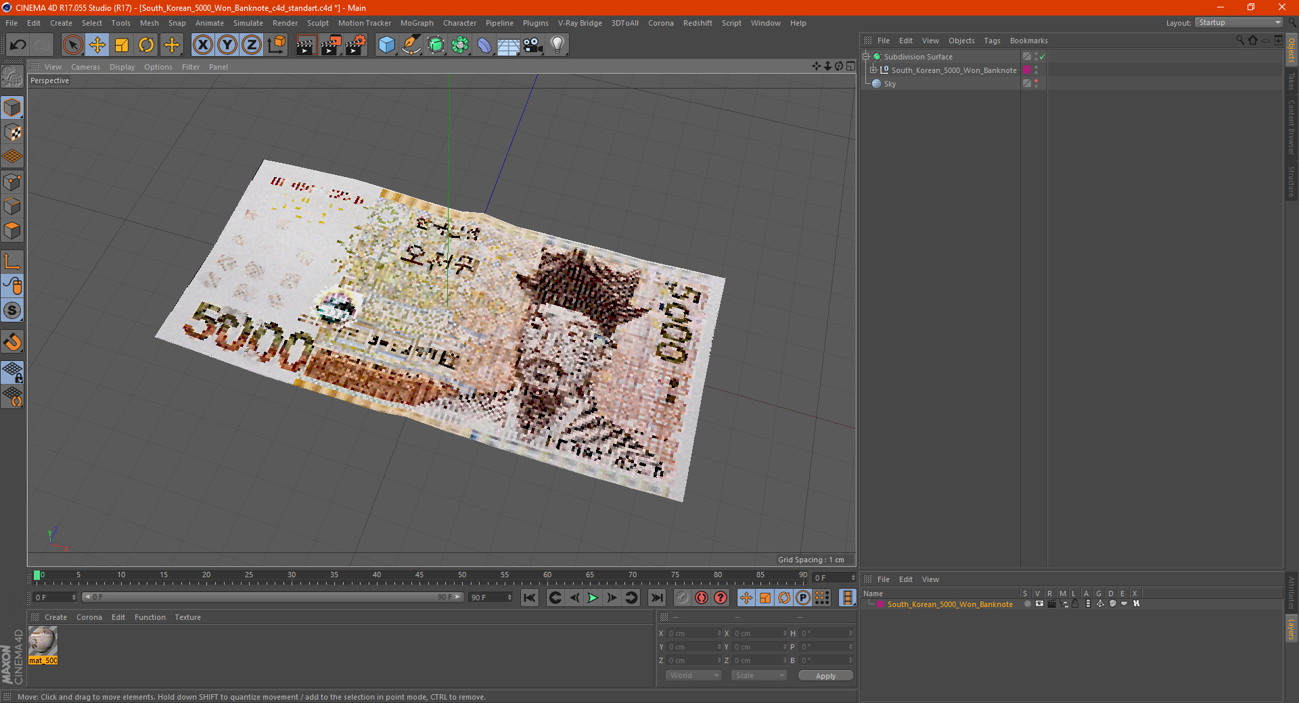
Task: Collapse the Subdivision Surface tree item
Action: click(866, 57)
